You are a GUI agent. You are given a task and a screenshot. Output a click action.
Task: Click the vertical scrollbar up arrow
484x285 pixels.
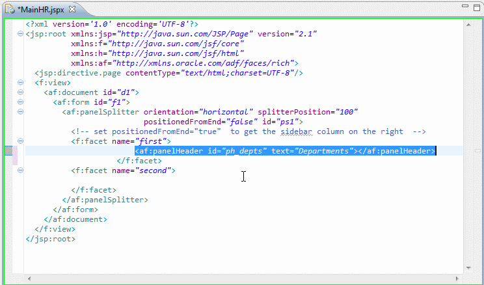[x=468, y=25]
